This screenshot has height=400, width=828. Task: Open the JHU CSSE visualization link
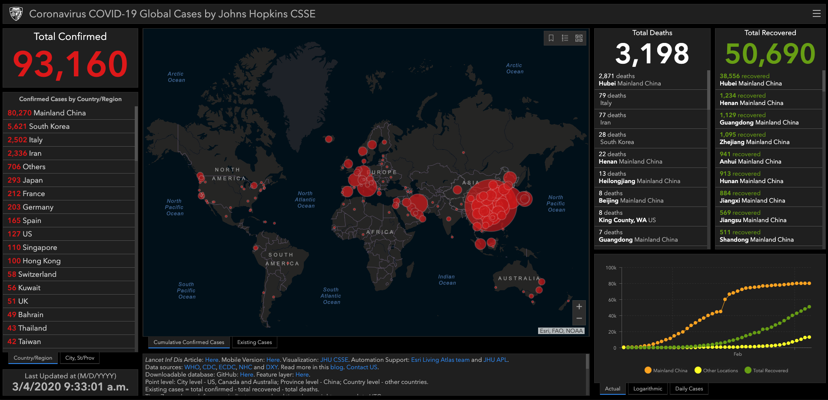click(x=334, y=360)
